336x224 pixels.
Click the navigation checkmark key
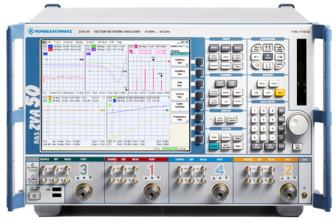[x=256, y=65]
